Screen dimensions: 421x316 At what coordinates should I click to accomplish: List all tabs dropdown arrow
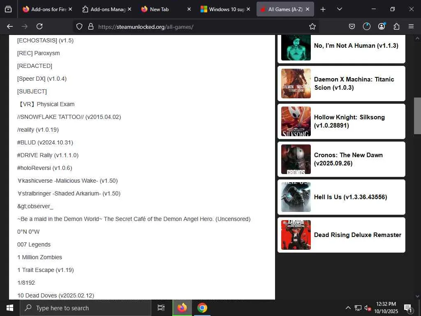click(339, 9)
